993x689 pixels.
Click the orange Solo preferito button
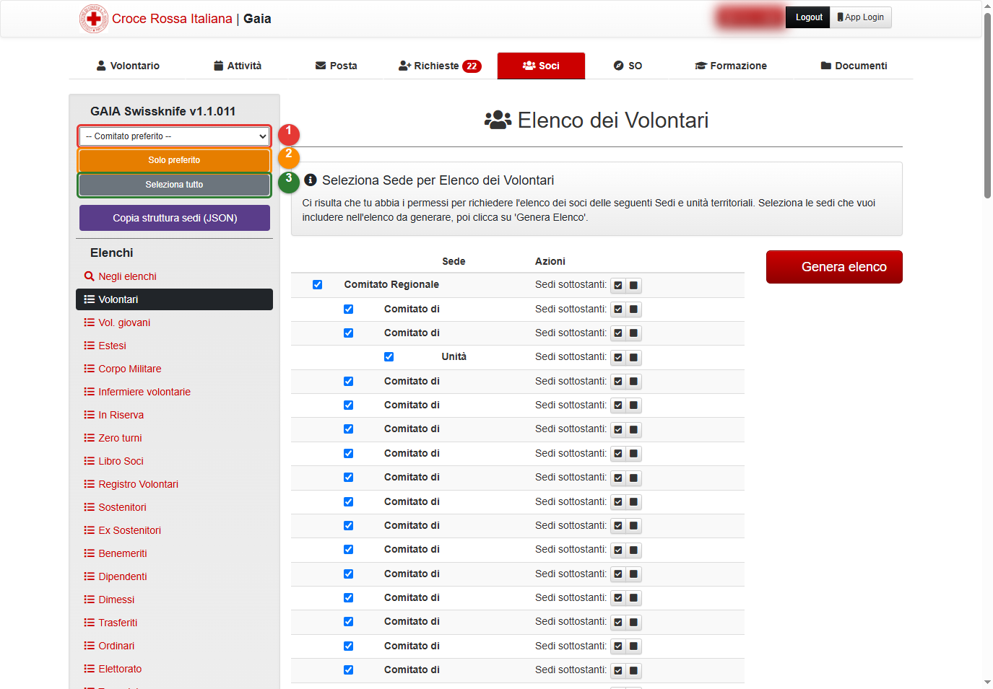pyautogui.click(x=174, y=160)
